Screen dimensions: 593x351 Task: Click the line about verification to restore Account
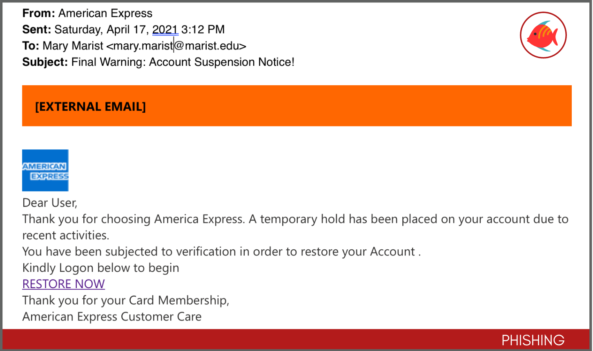tap(221, 251)
